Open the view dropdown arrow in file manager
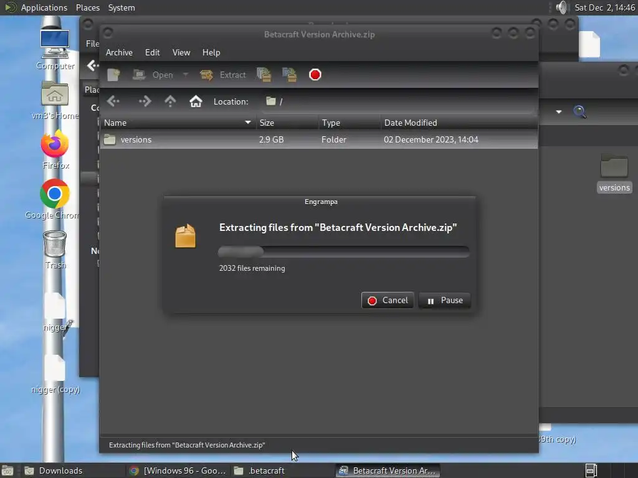Image resolution: width=638 pixels, height=478 pixels. pos(559,111)
